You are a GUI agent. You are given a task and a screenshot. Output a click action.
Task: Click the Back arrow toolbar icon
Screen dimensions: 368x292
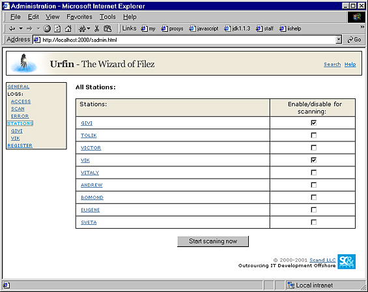(12, 29)
